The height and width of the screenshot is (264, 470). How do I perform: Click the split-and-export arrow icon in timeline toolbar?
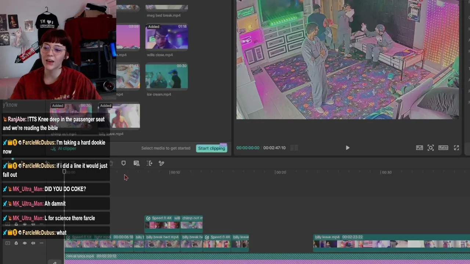coord(149,163)
